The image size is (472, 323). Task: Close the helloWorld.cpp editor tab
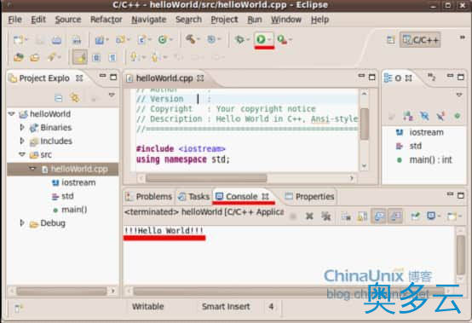pyautogui.click(x=200, y=78)
